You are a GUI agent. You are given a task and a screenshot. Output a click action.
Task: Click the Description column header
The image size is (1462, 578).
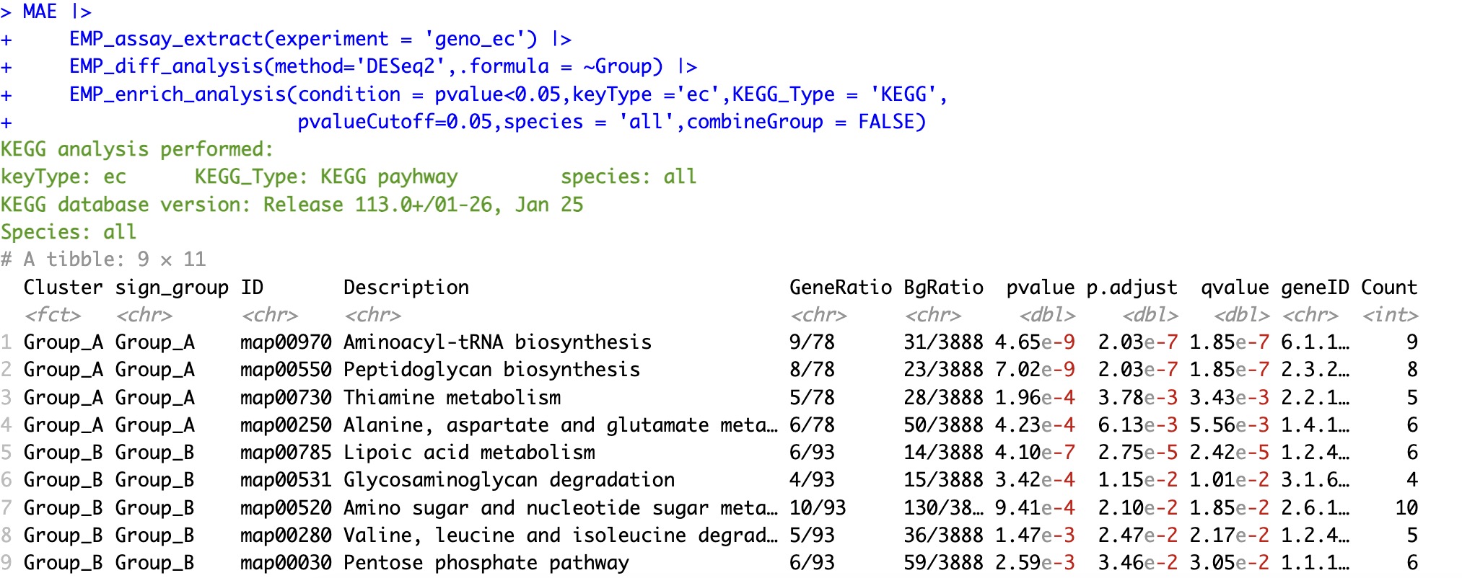406,288
